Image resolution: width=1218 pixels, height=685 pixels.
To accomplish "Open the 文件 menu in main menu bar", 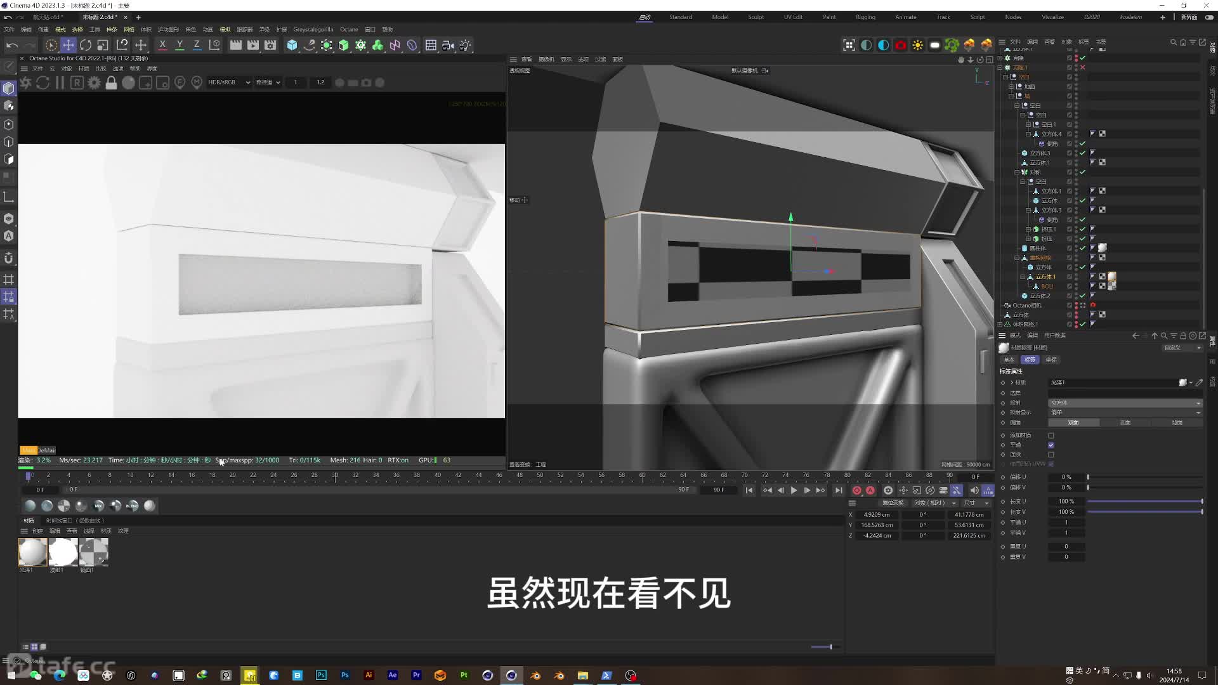I will click(x=10, y=29).
